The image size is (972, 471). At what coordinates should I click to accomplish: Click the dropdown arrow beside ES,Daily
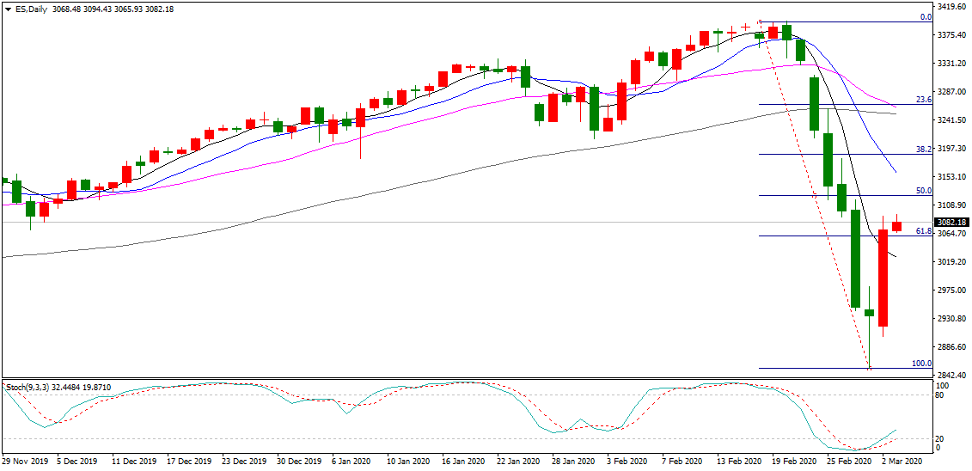pos(7,9)
